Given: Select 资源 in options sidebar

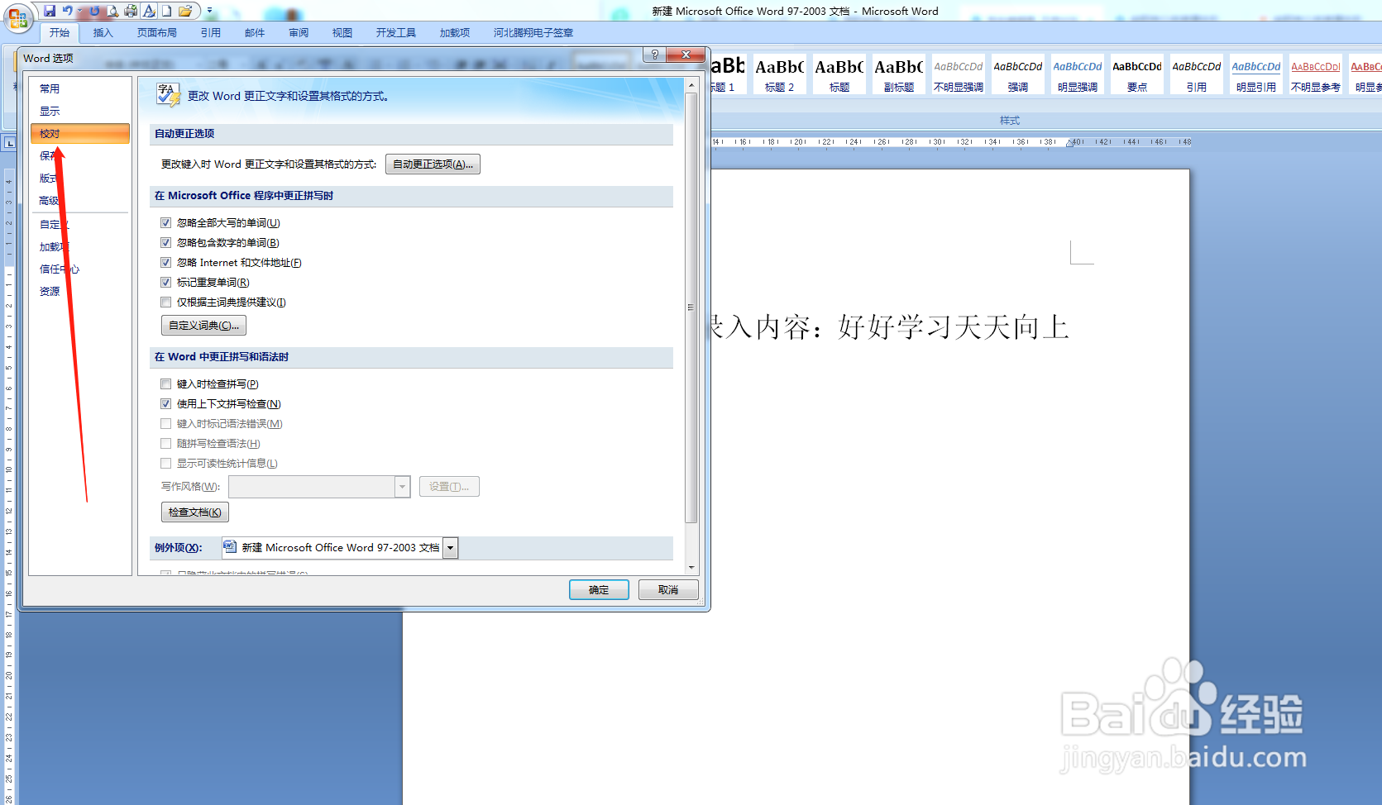Looking at the screenshot, I should pos(79,292).
